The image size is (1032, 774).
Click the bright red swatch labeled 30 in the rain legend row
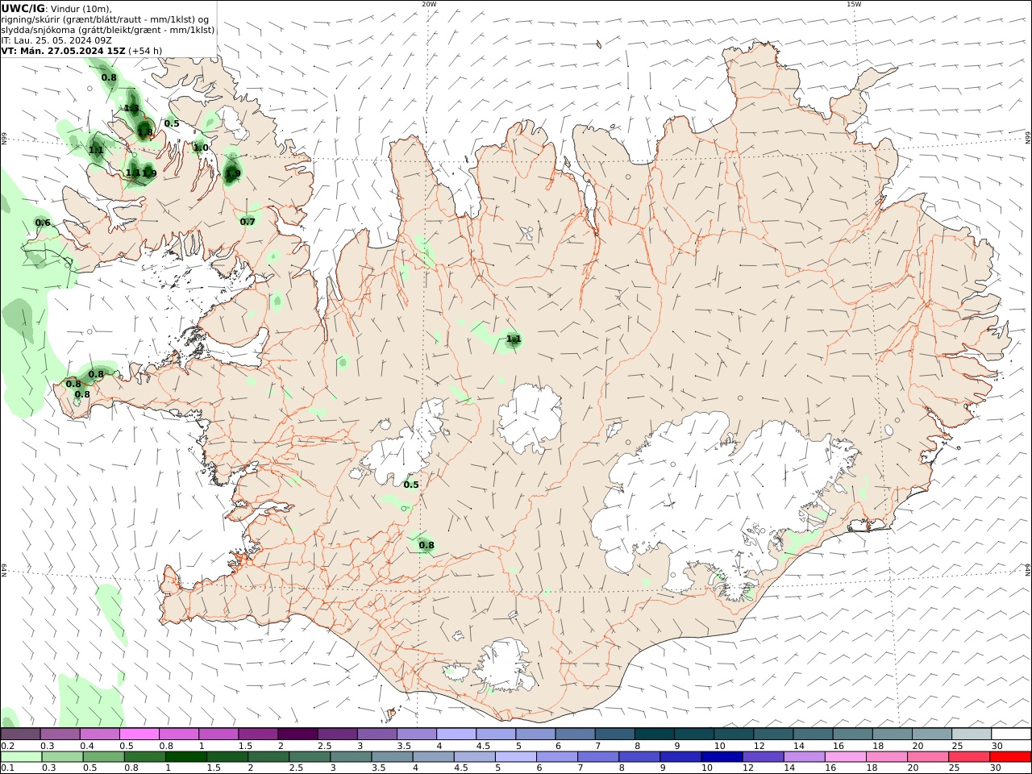[x=1009, y=757]
